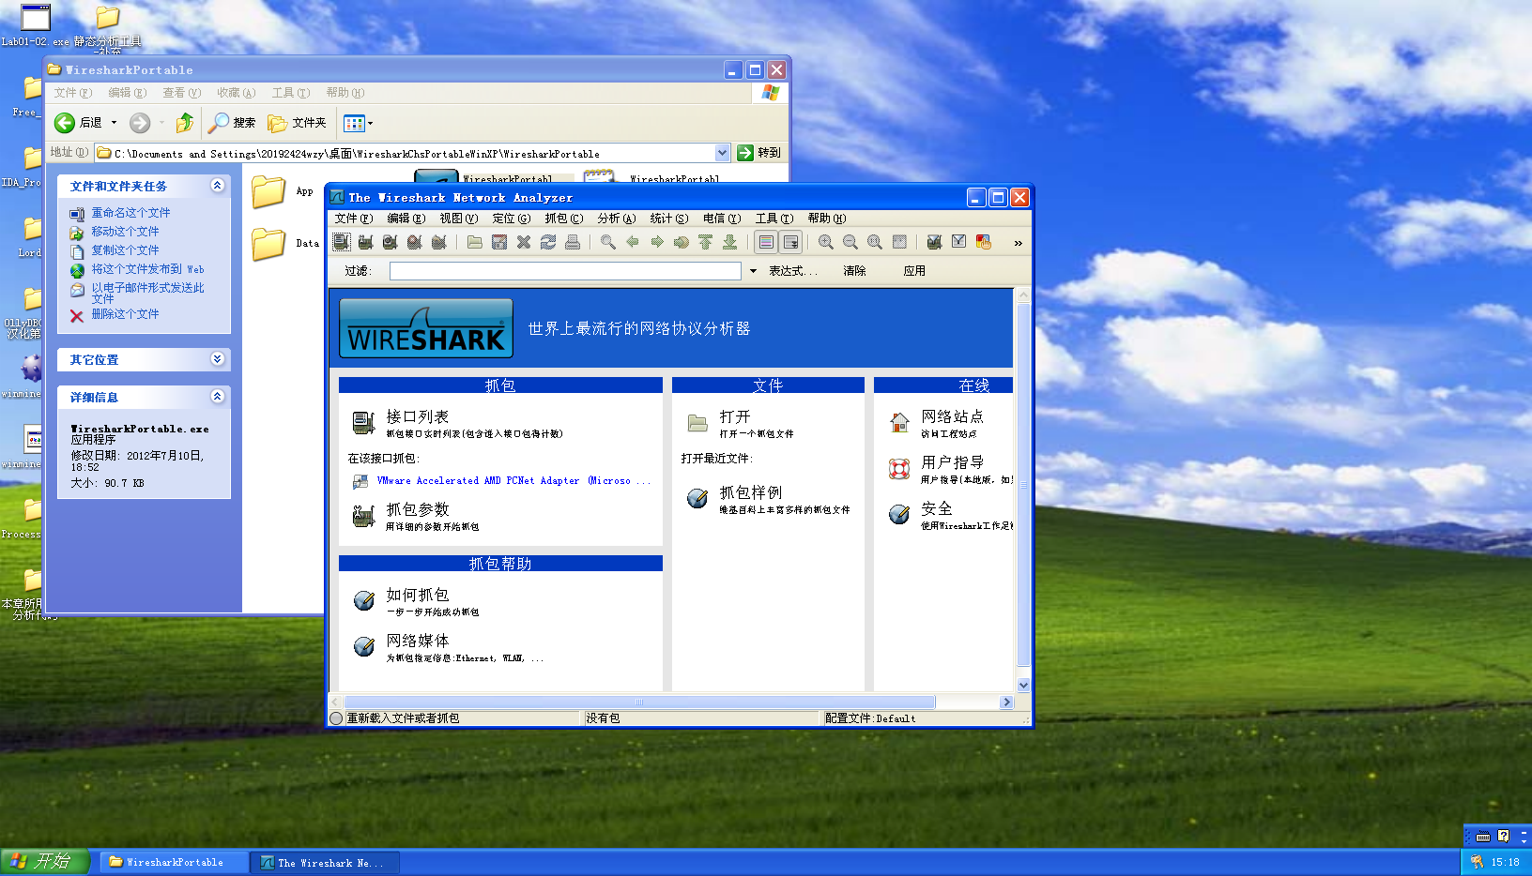
Task: Click the horizontal scrollbar in Wireshark
Action: [x=639, y=702]
